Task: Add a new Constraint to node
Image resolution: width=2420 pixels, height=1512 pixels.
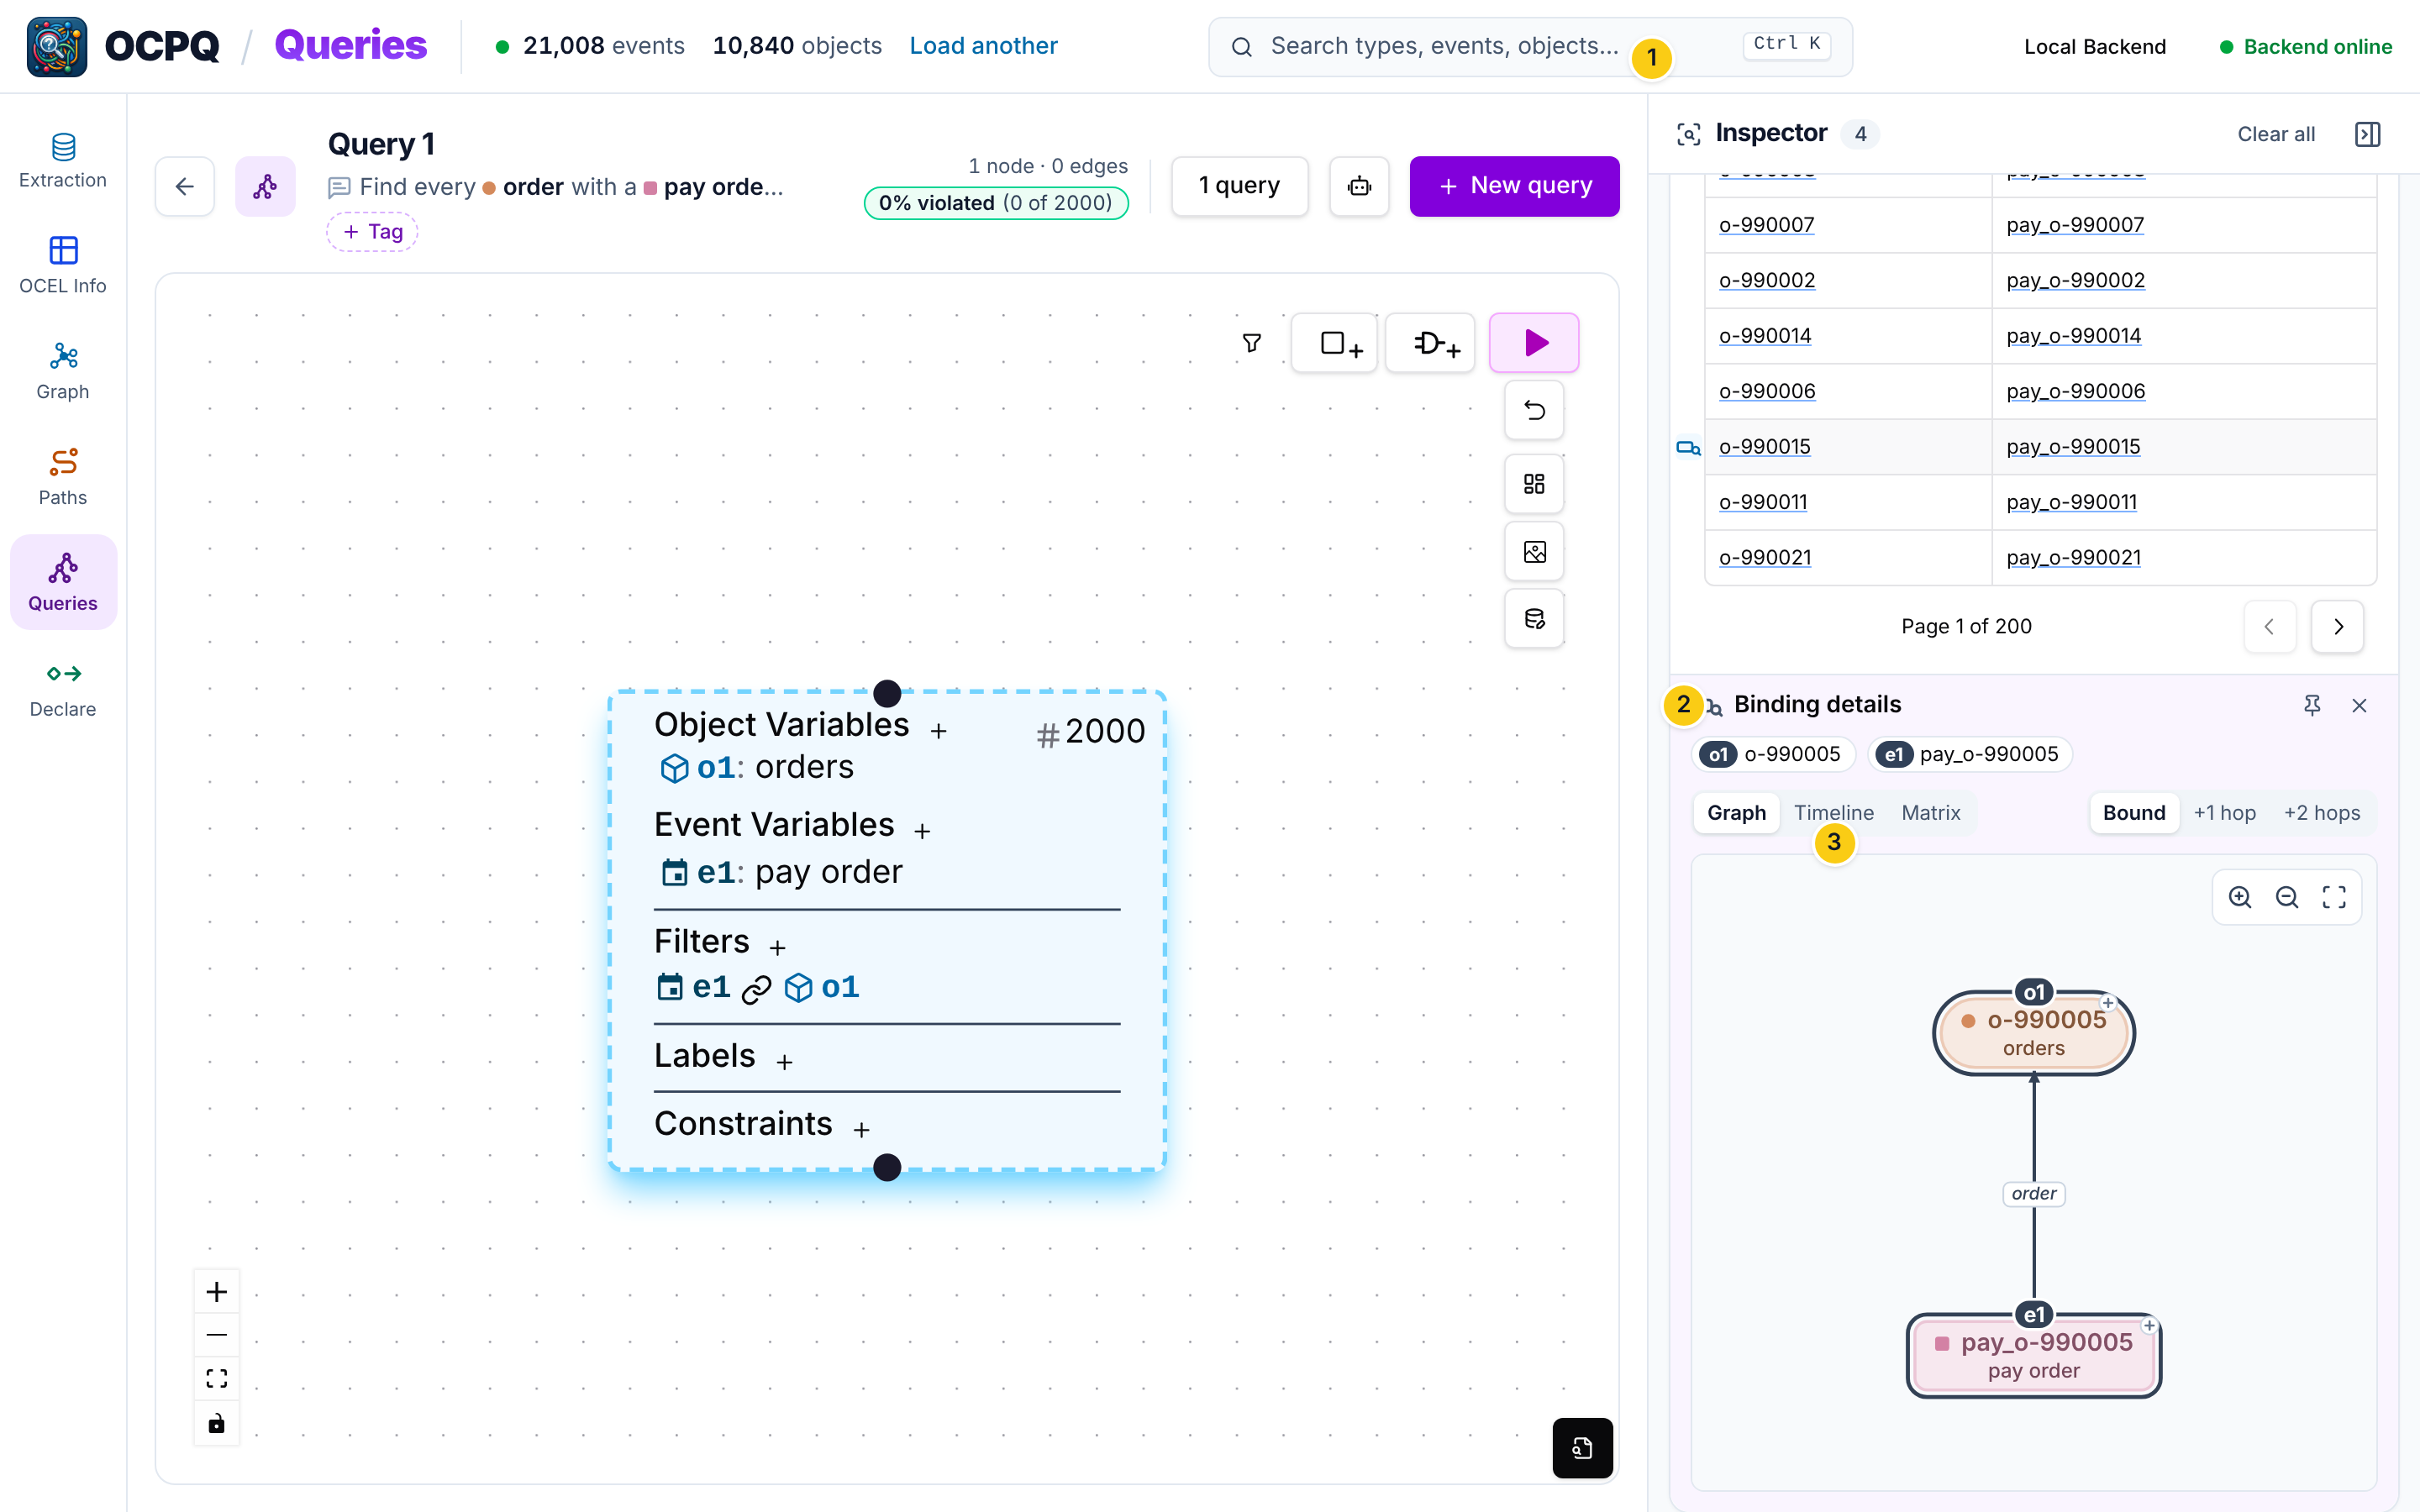Action: 861,1130
